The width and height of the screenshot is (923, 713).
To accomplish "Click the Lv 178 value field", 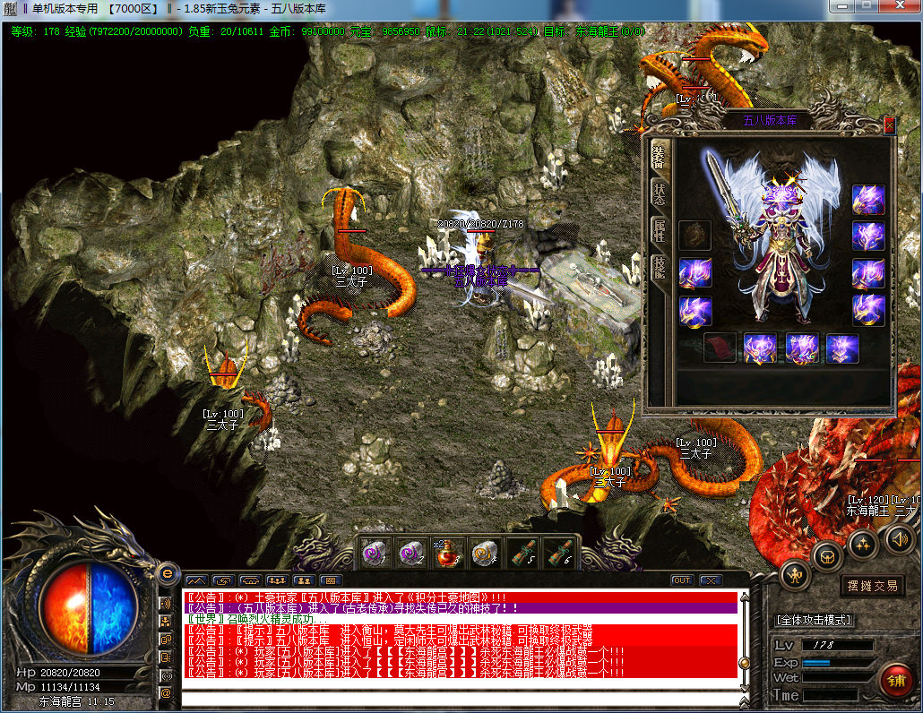I will pyautogui.click(x=837, y=645).
